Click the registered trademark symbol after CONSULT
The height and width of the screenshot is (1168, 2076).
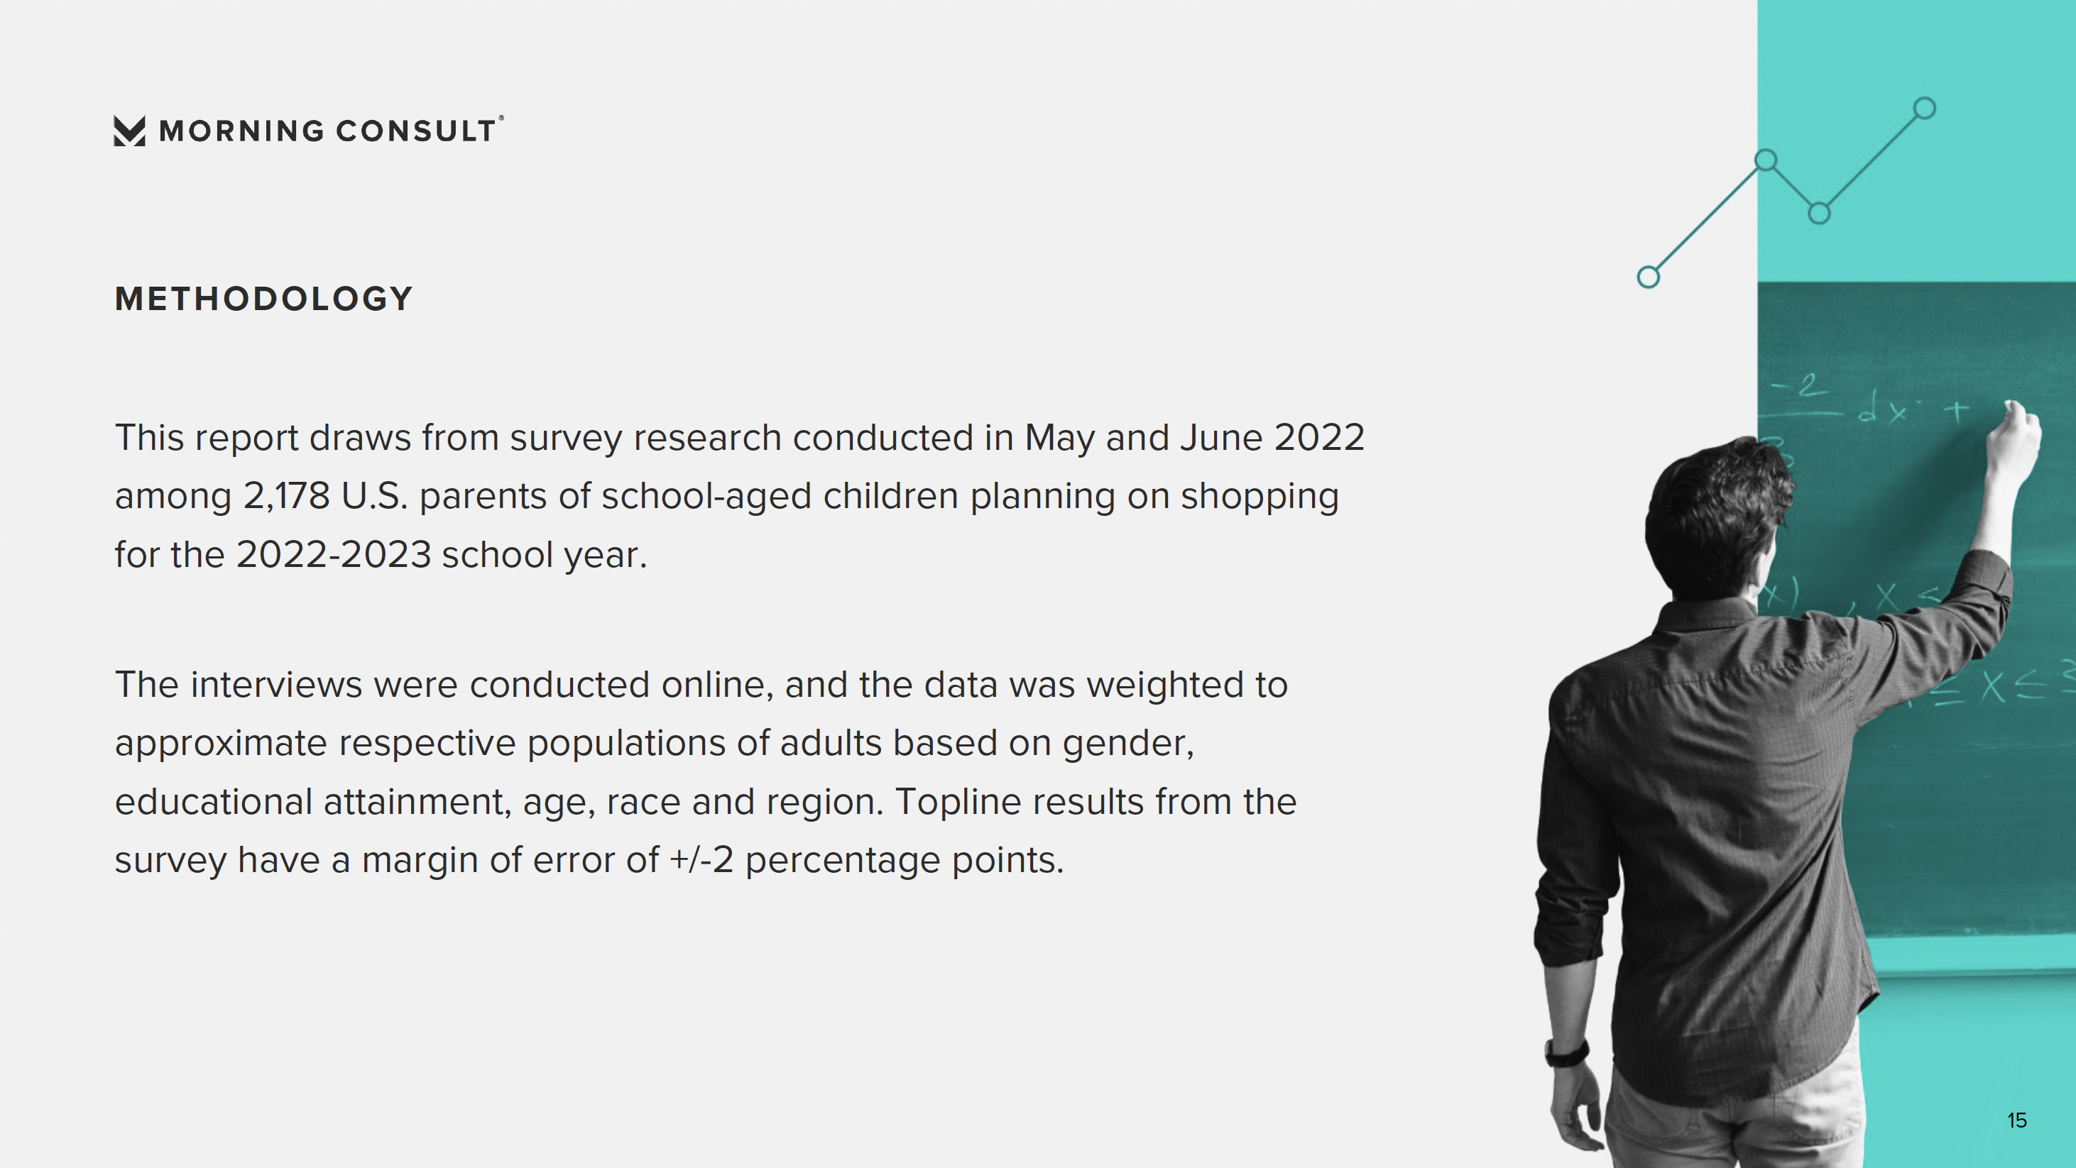[x=501, y=119]
